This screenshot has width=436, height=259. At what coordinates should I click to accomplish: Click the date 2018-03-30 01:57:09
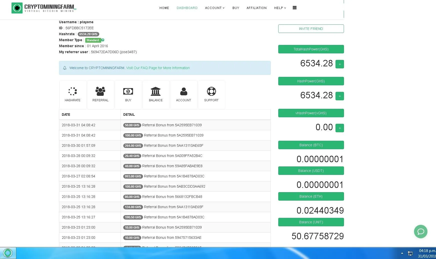[78, 145]
